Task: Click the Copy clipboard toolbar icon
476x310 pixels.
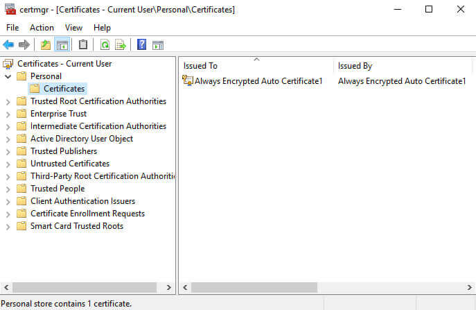Action: 83,45
